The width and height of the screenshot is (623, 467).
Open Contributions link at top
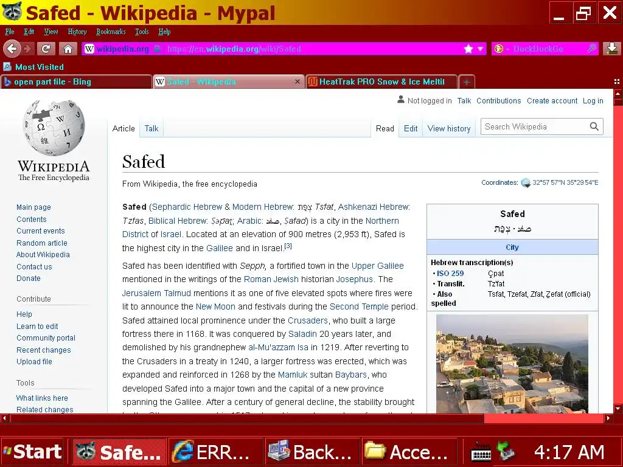click(x=499, y=101)
